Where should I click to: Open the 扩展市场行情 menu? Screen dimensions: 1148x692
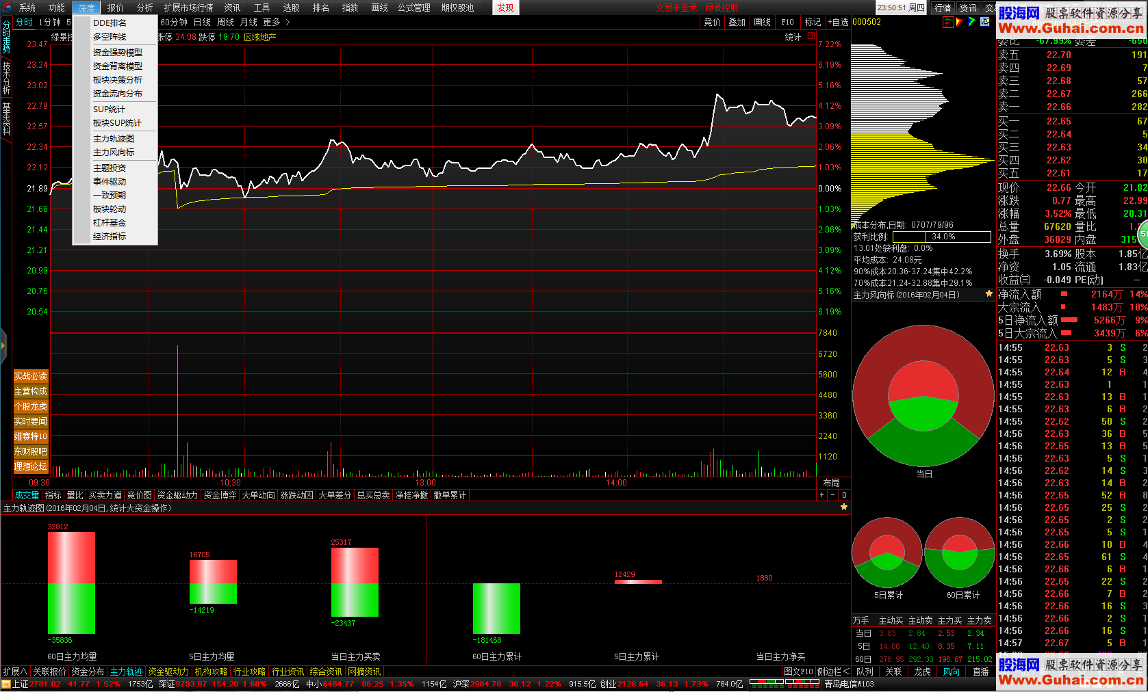click(x=189, y=8)
